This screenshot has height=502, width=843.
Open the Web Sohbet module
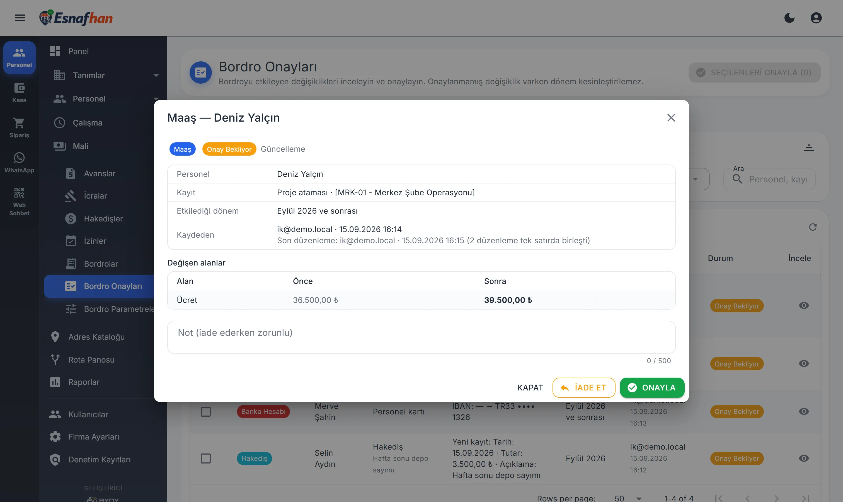click(x=19, y=202)
